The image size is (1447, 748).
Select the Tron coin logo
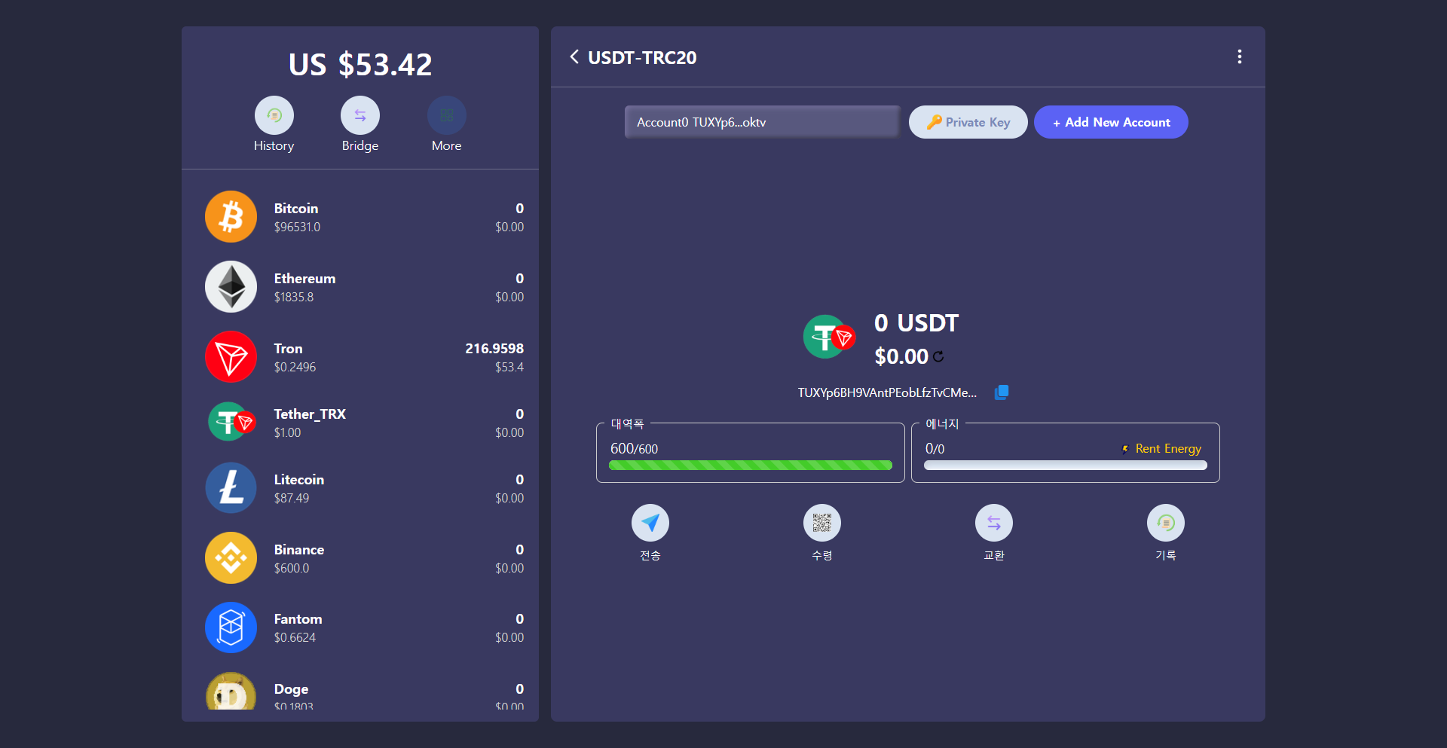coord(231,357)
